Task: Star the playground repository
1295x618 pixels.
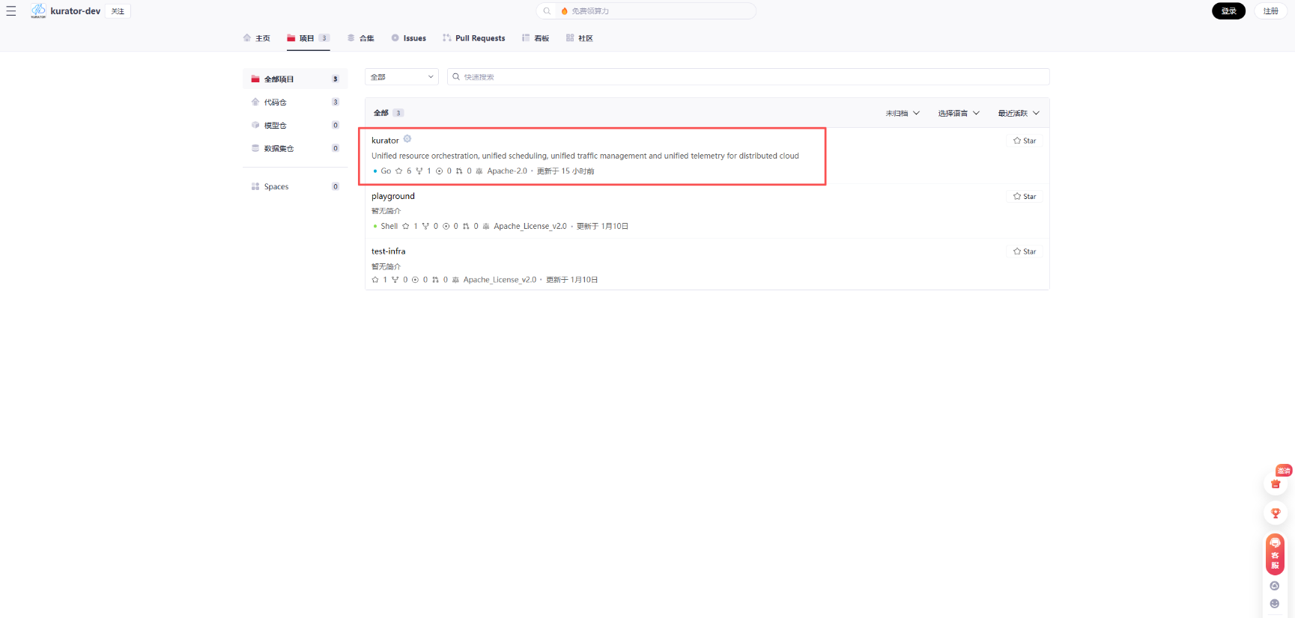Action: pos(1025,196)
